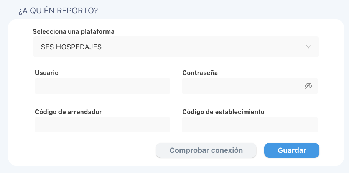This screenshot has width=349, height=173.
Task: Click the Código de establecimiento label text
Action: click(224, 112)
